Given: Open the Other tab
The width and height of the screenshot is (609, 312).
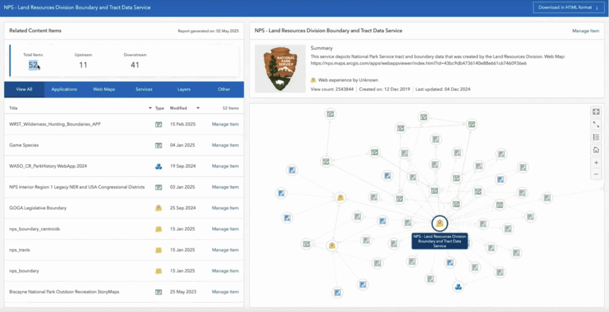Looking at the screenshot, I should (224, 89).
